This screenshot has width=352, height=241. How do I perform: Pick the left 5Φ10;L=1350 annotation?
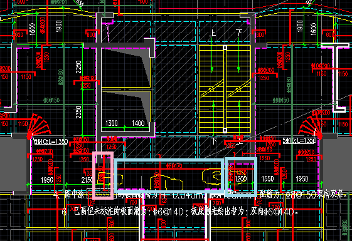coord(51,141)
